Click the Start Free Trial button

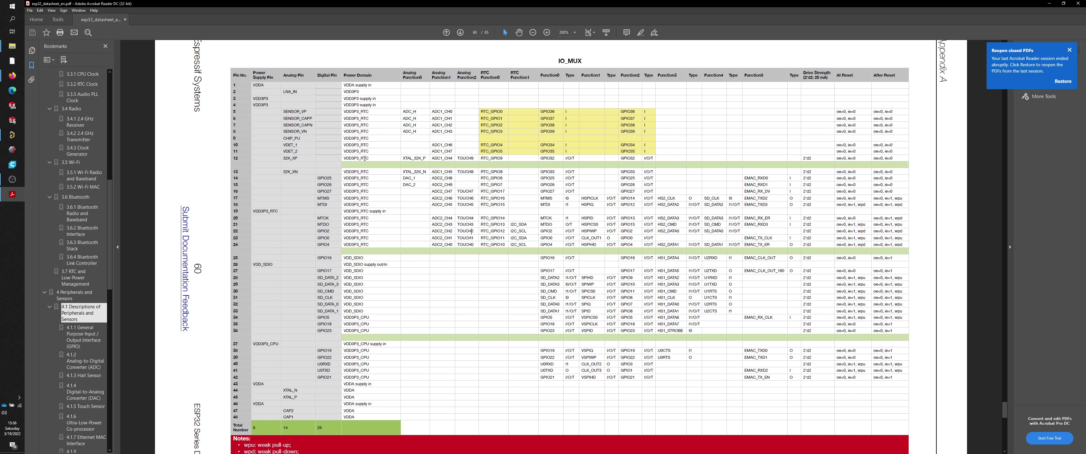pos(1049,438)
